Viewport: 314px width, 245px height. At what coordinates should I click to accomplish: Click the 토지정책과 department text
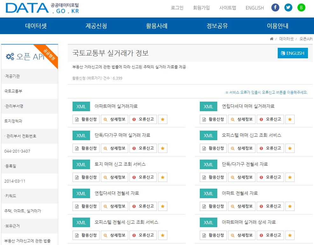point(13,121)
